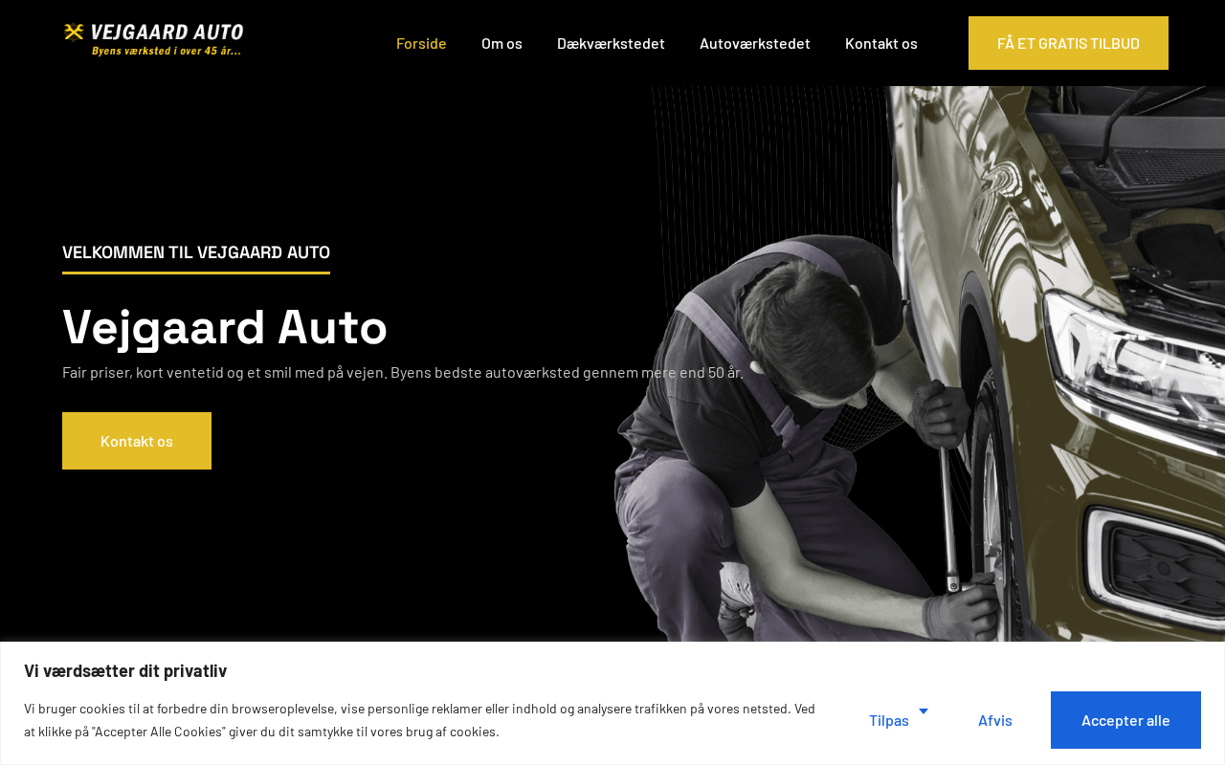Click the Fair priser hero description text
The image size is (1225, 765).
coord(403,372)
